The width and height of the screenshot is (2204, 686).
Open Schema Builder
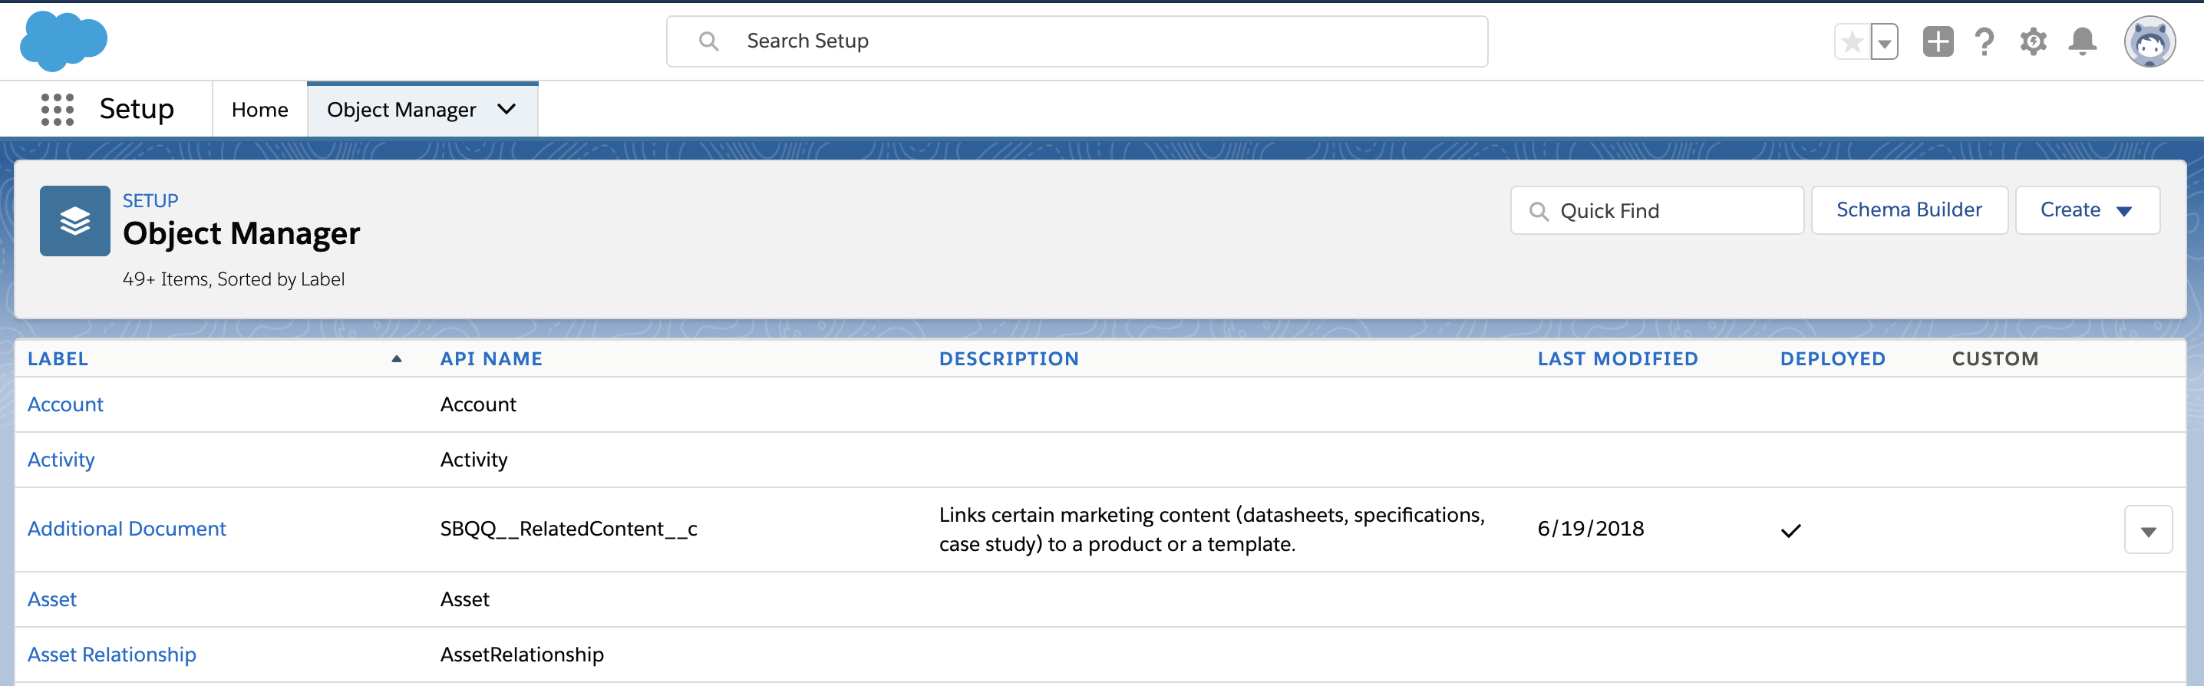coord(1909,209)
